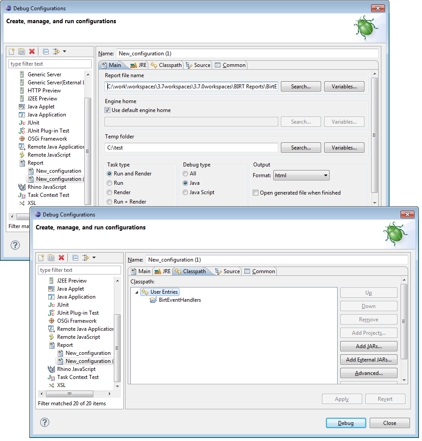The width and height of the screenshot is (422, 441).
Task: Switch to JRE tab in front window
Action: click(163, 271)
